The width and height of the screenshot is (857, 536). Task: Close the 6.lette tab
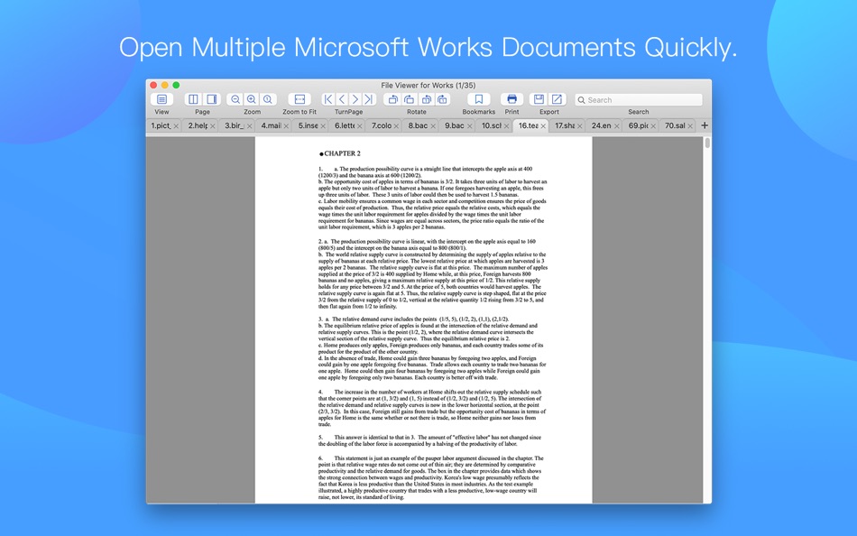pos(360,125)
